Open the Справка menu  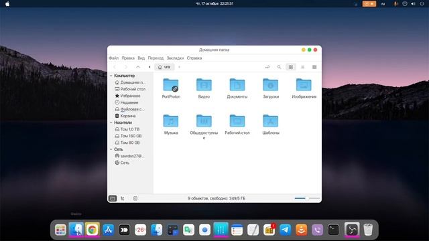point(194,58)
